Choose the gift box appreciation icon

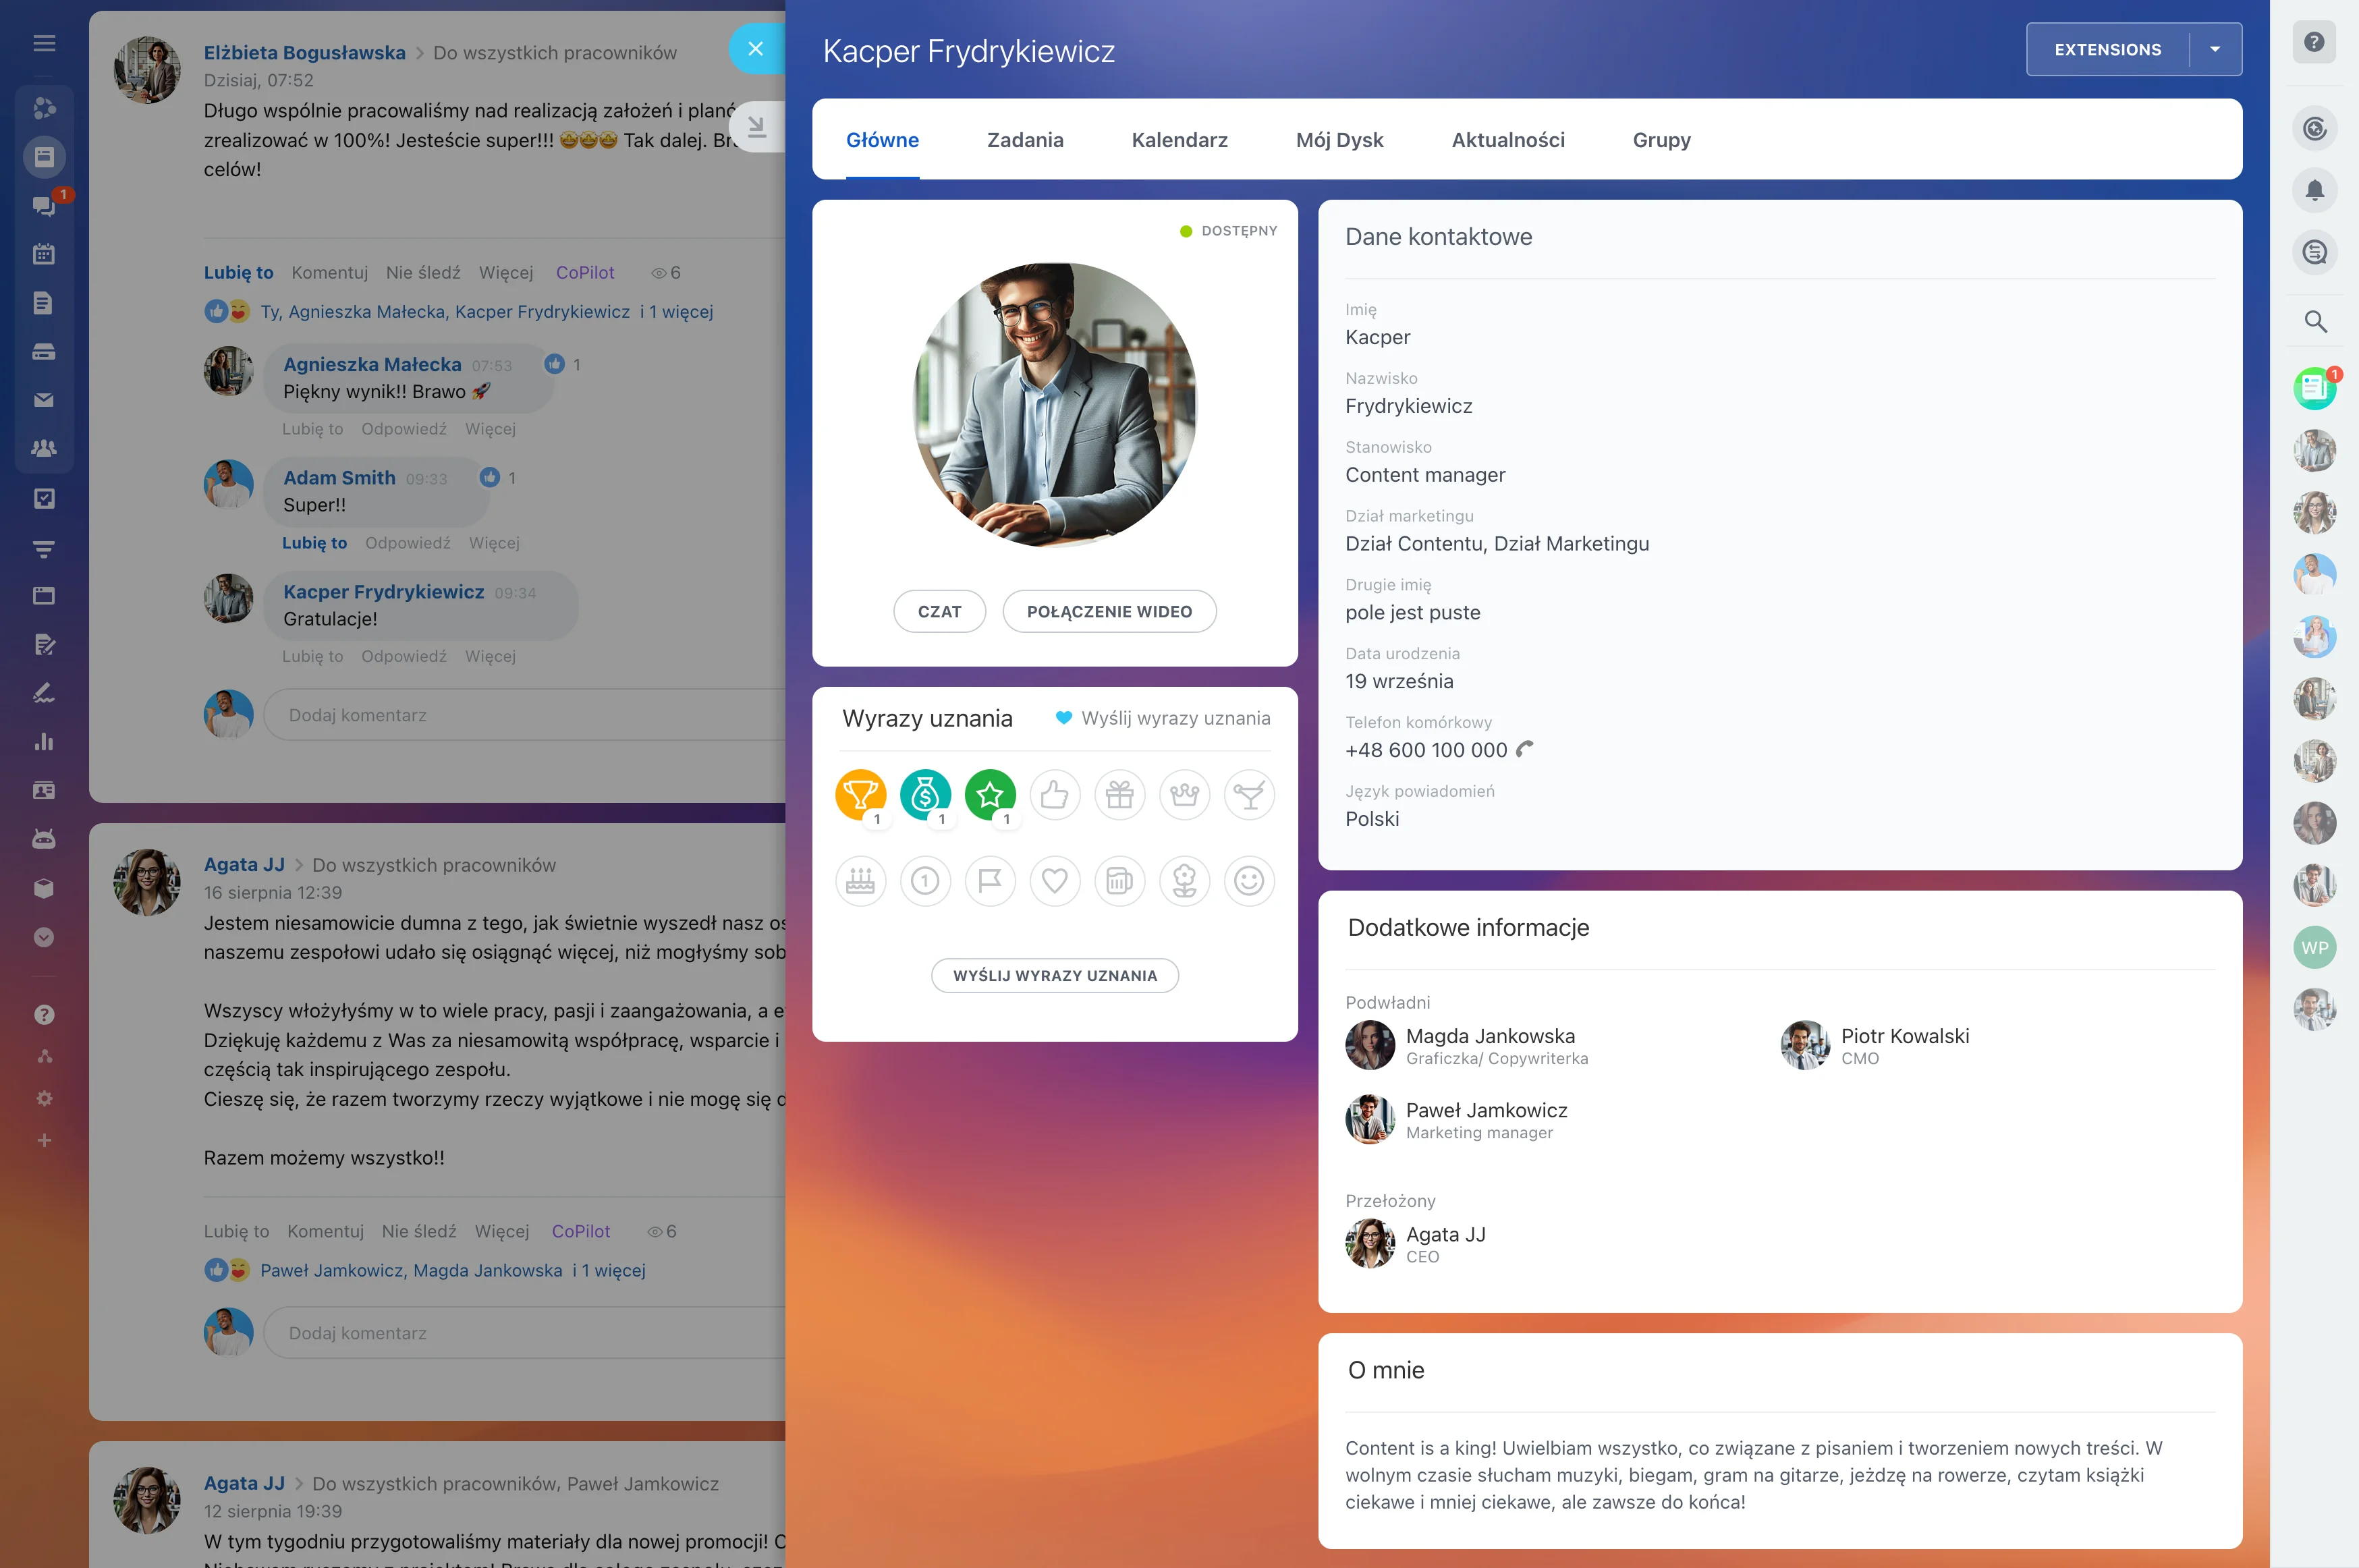point(1119,795)
